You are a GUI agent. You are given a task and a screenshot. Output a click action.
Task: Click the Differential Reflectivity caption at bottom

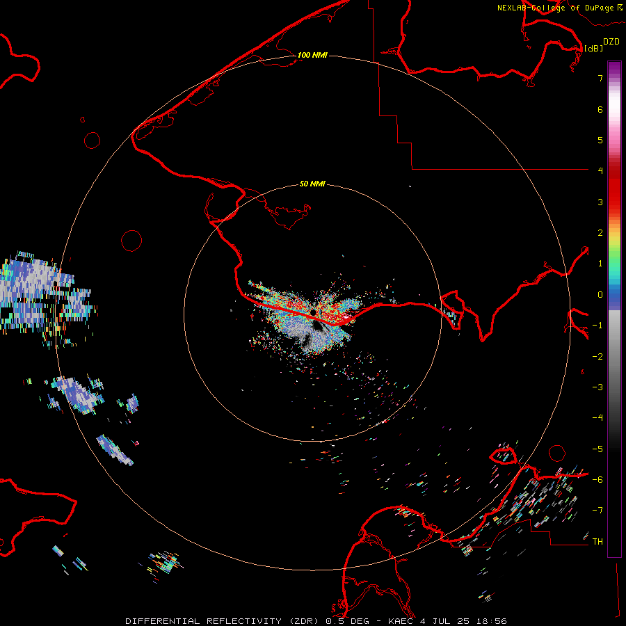pyautogui.click(x=316, y=621)
